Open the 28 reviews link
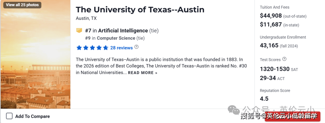Viewport: 325px width, 123px height. click(121, 48)
